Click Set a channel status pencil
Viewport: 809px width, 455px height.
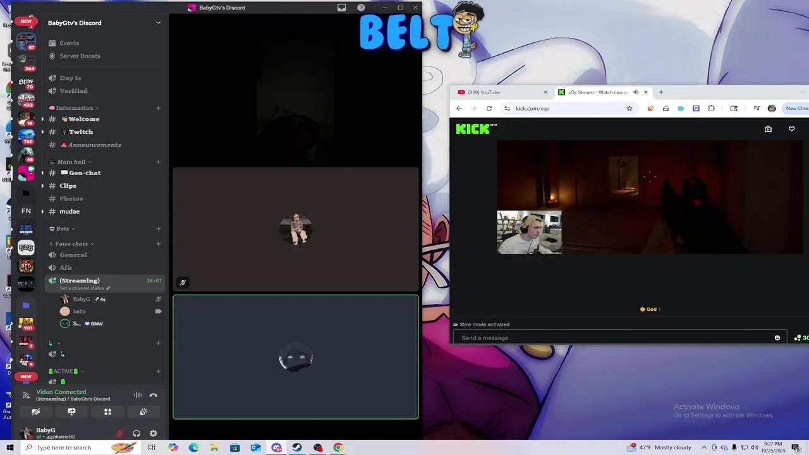pos(108,288)
